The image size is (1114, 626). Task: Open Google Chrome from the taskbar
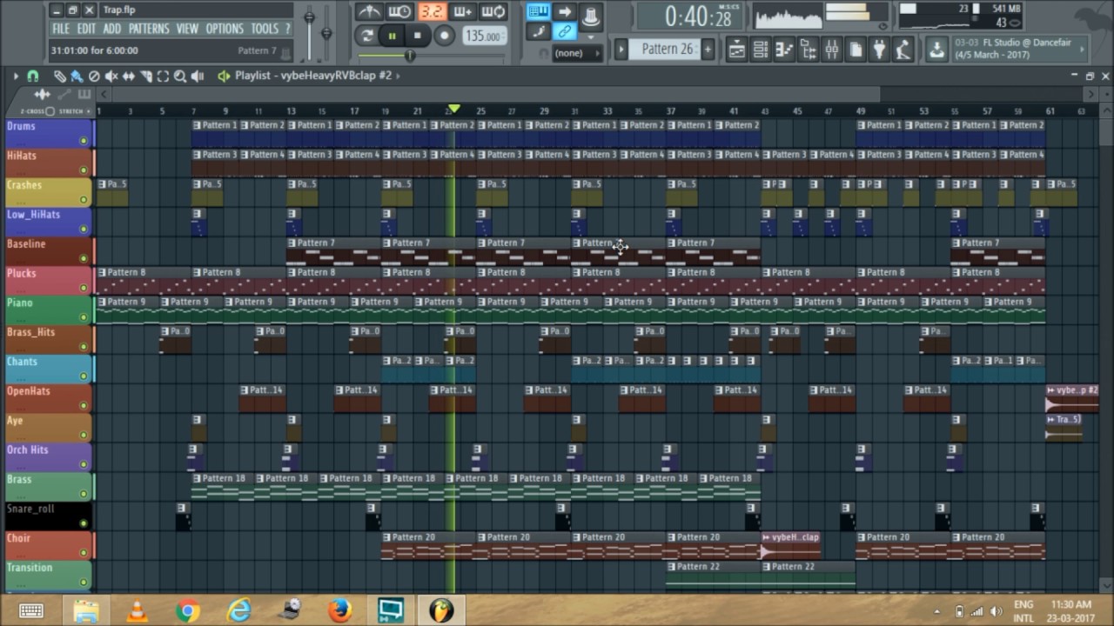(x=188, y=610)
